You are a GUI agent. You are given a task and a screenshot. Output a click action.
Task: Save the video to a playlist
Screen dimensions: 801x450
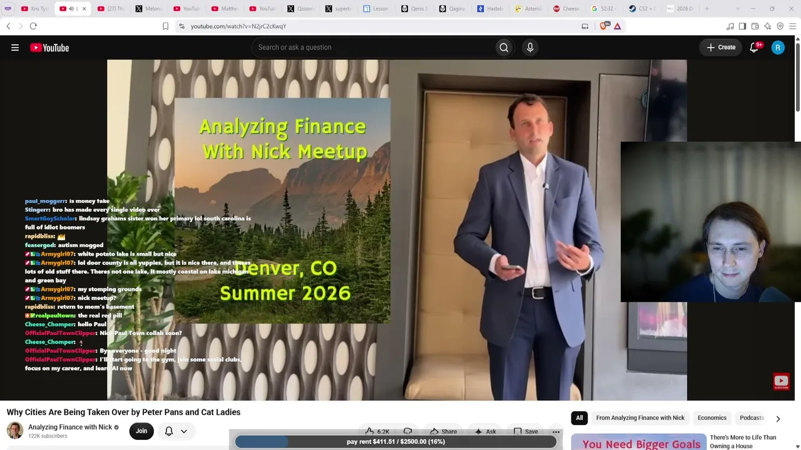click(x=526, y=431)
